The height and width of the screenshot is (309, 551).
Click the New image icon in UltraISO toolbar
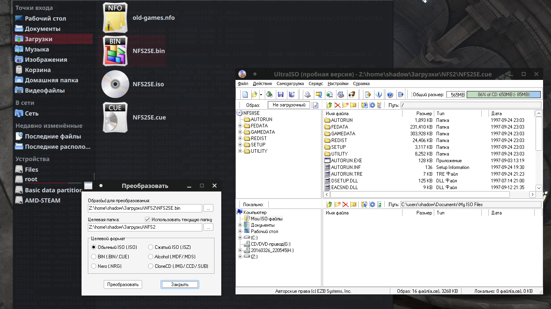(x=245, y=95)
